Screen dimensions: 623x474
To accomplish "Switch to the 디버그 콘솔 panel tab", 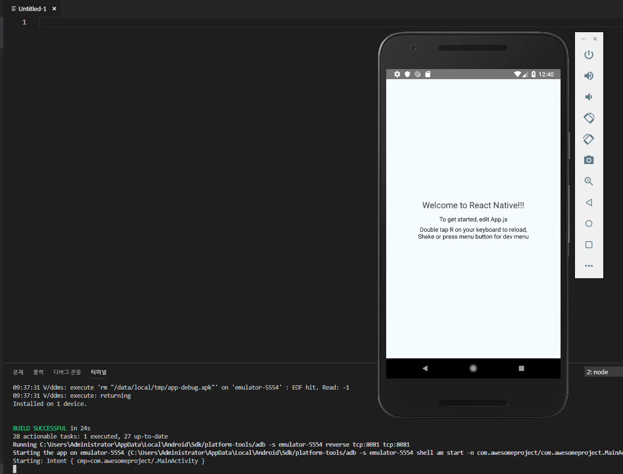I will 67,372.
